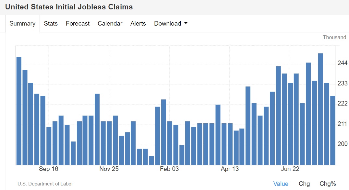
Task: Switch to the Stats tab
Action: pyautogui.click(x=51, y=24)
